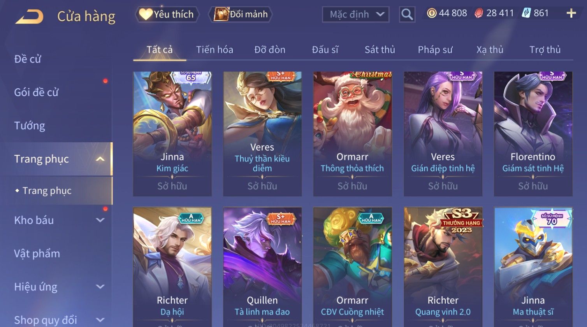Screen dimensions: 587x327
Task: Tap the blue voucher currency icon
Action: tap(526, 13)
